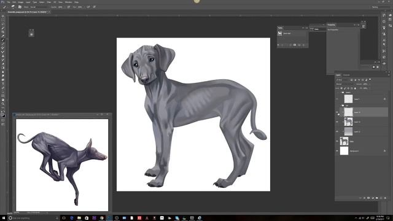Select the Eyedropper tool
Image resolution: width=393 pixels, height=221 pixels.
point(2,36)
